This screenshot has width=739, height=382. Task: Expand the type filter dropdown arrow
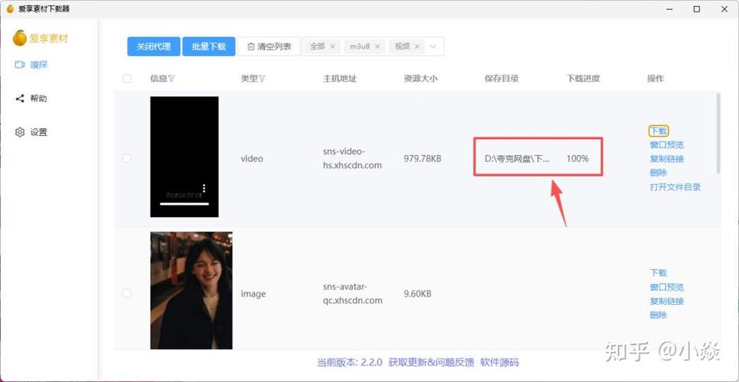click(x=434, y=47)
